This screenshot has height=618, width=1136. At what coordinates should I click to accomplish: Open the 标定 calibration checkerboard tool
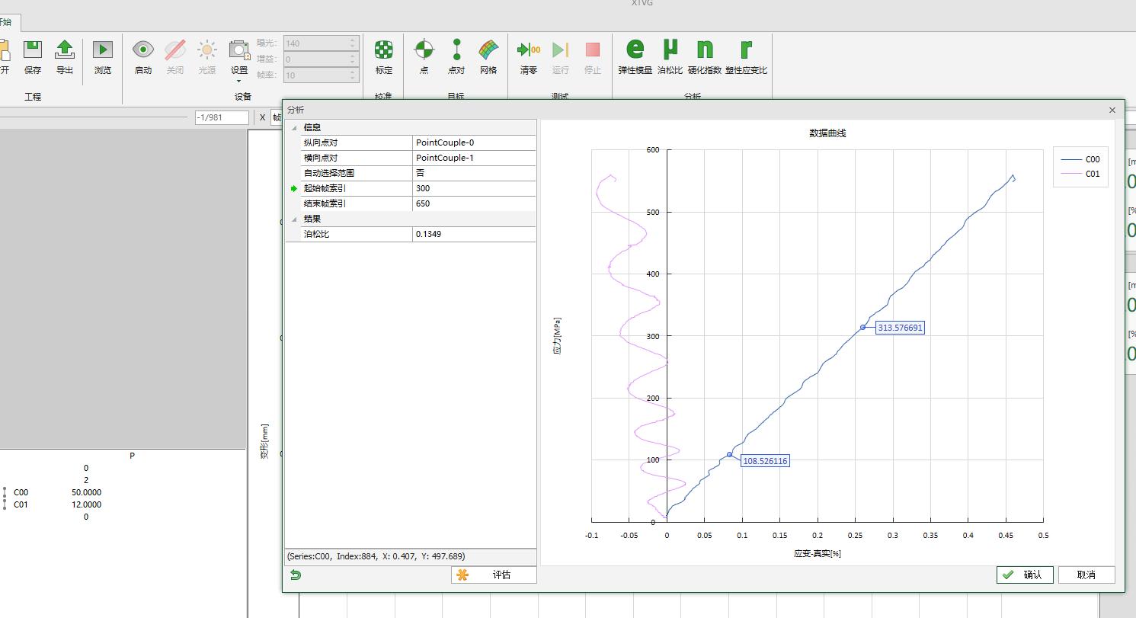[383, 50]
